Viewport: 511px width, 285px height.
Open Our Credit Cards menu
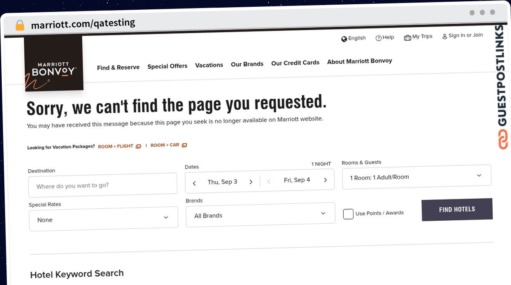coord(295,63)
